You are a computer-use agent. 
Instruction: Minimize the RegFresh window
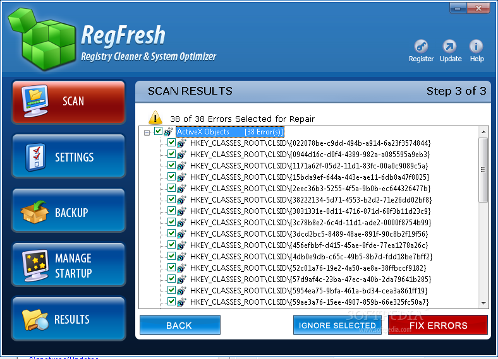tap(458, 8)
